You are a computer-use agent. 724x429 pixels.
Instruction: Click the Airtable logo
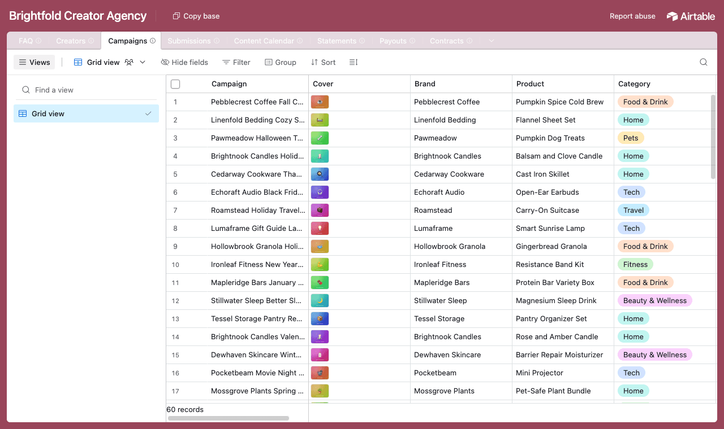coord(691,16)
